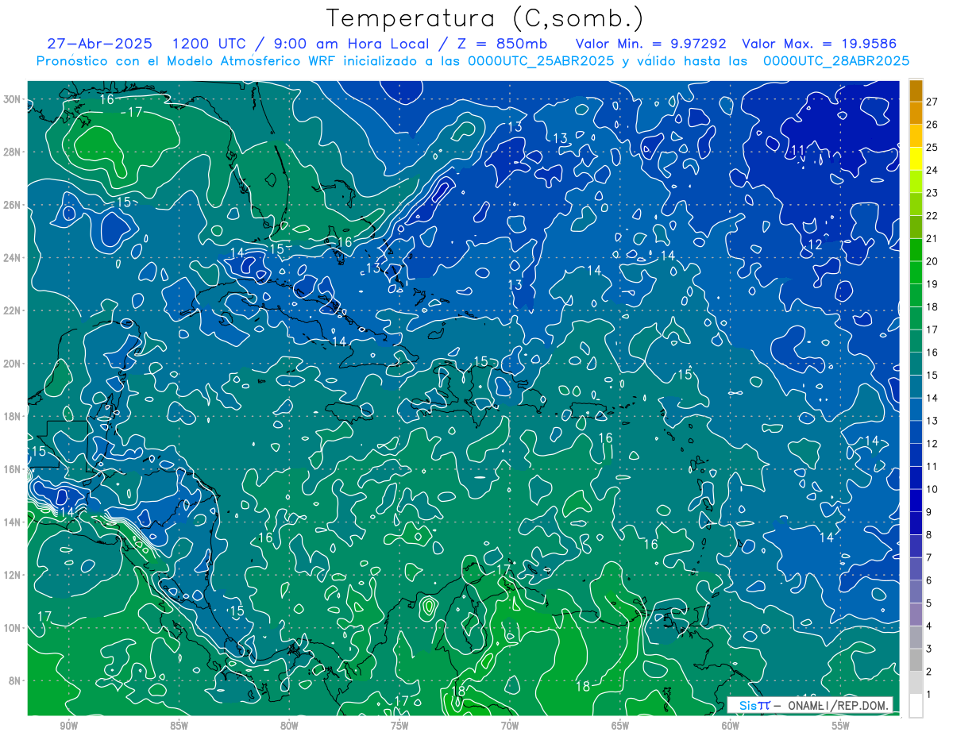Click the legend swatch between 15 and 16

coord(916,364)
